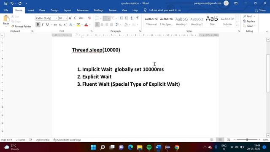The width and height of the screenshot is (270, 152).
Task: Open Chrome from the taskbar
Action: pos(177,147)
